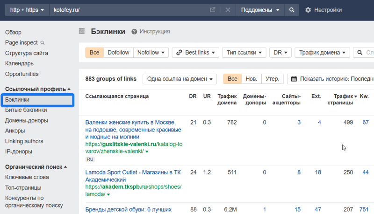The image size is (374, 214).
Task: Open Бренды детской обуви link
Action: (128, 209)
